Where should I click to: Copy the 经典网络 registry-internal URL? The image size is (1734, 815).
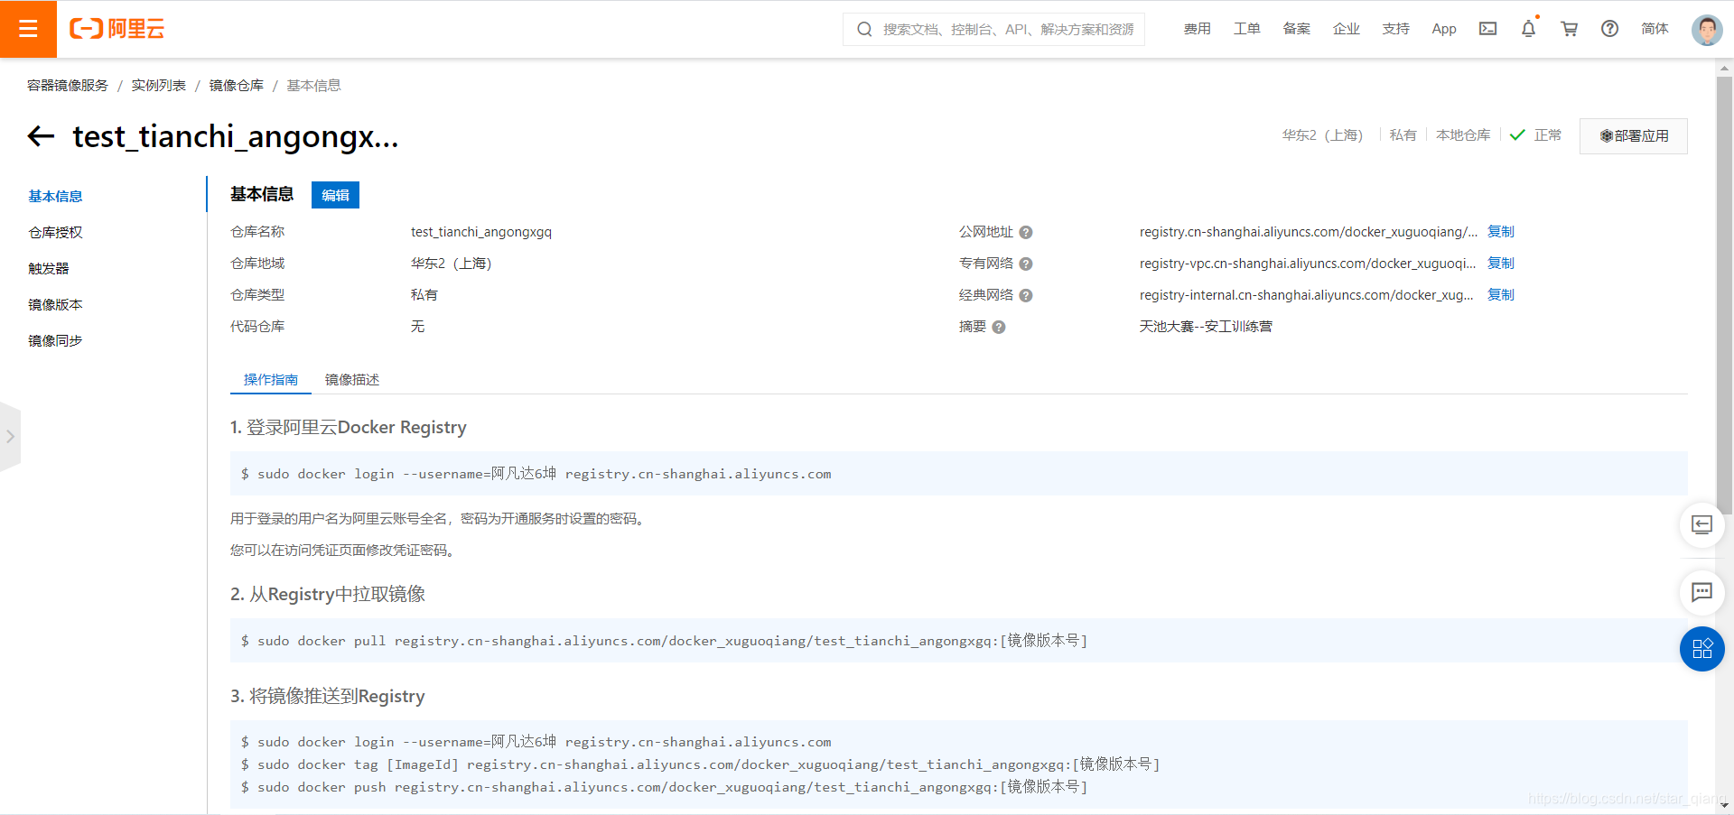pyautogui.click(x=1501, y=295)
